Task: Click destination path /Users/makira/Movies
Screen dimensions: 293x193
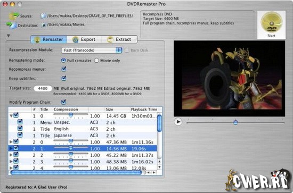Action: (66, 24)
